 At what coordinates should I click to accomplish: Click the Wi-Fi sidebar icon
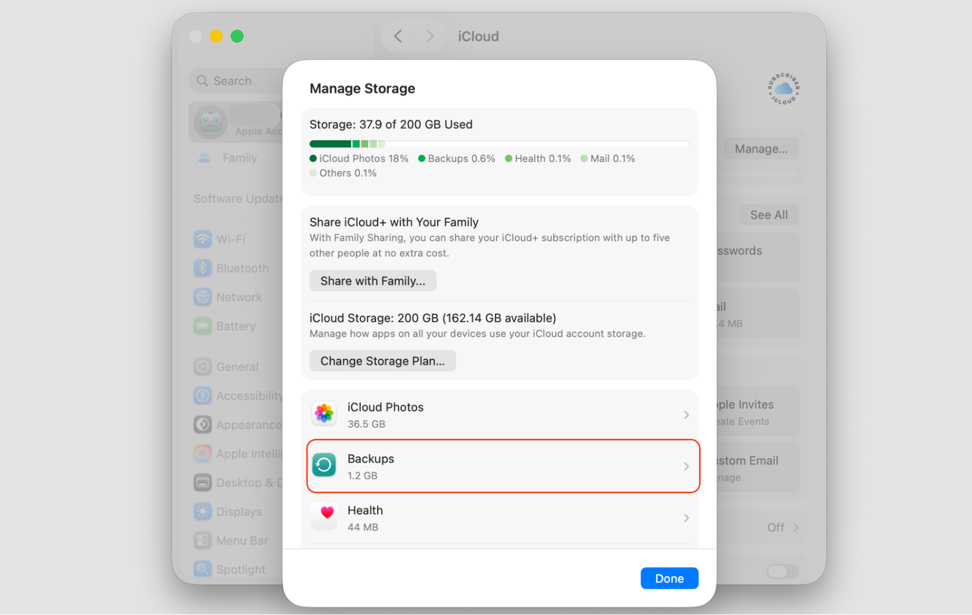pos(203,239)
